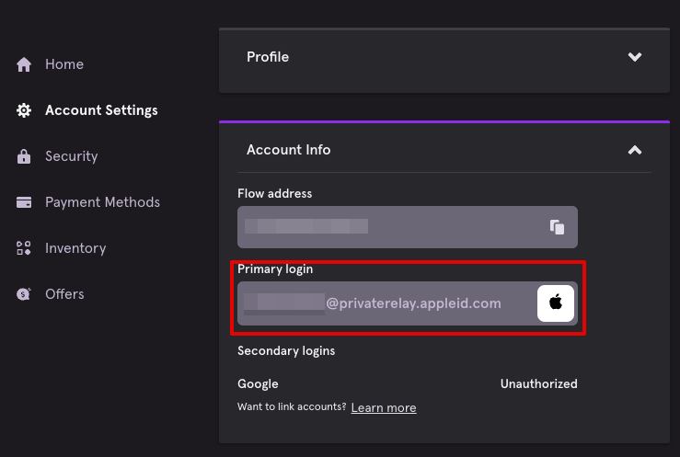Click the Inventory shapes icon
This screenshot has width=680, height=457.
tap(24, 248)
